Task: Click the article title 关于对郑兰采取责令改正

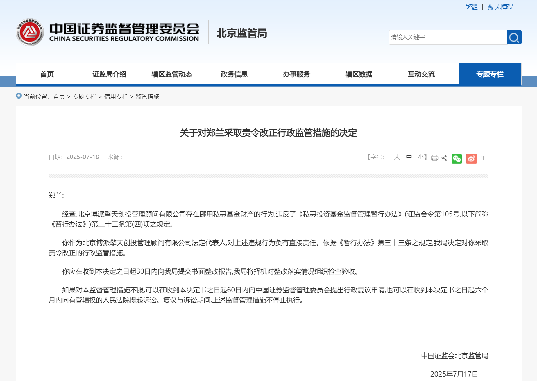Action: [268, 133]
